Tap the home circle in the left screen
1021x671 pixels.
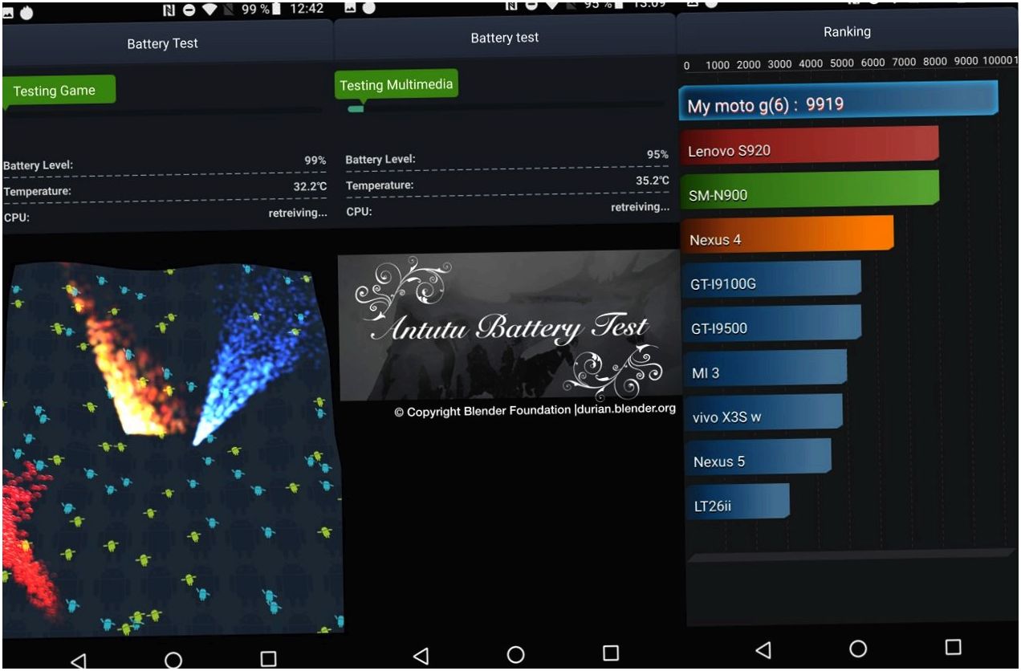[x=173, y=660]
